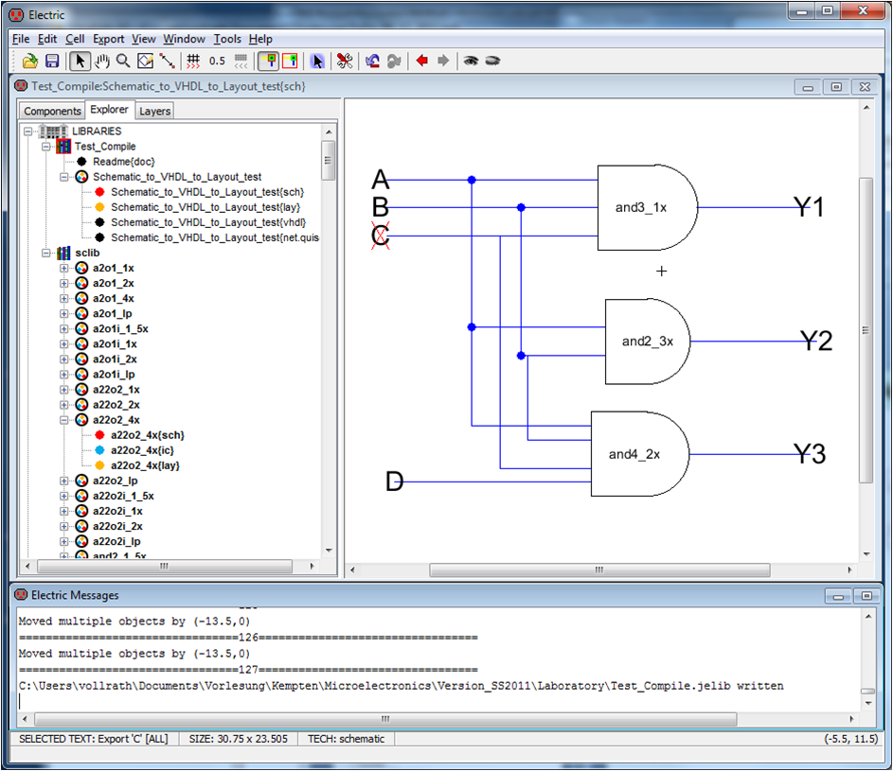Expand the a2o1_1x tree node
The image size is (893, 771).
coord(64,269)
